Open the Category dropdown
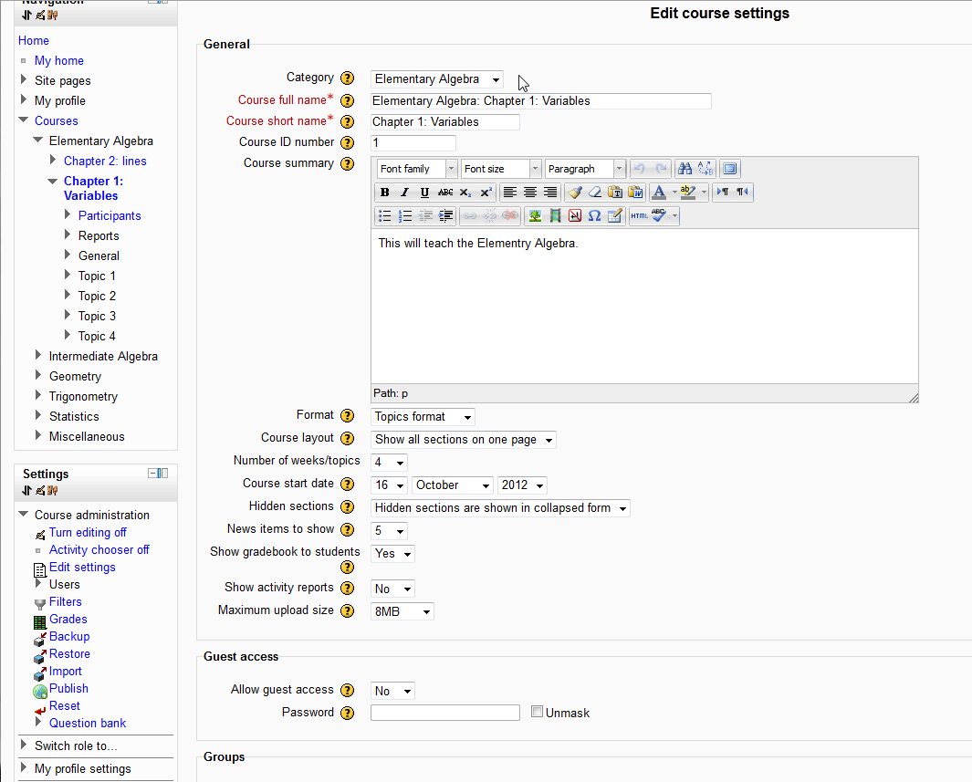Image resolution: width=972 pixels, height=782 pixels. click(x=436, y=79)
